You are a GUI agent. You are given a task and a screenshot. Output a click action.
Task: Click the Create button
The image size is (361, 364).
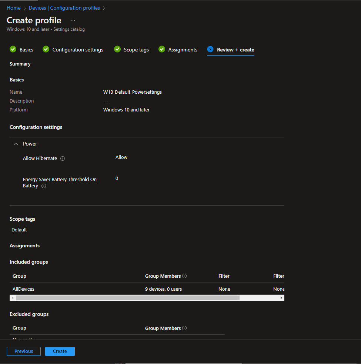(60, 351)
